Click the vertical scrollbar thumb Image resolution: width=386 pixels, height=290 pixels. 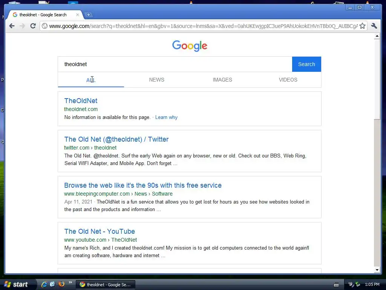pos(377,79)
